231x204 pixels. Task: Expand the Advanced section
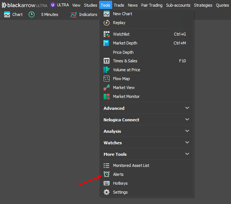tap(187, 108)
